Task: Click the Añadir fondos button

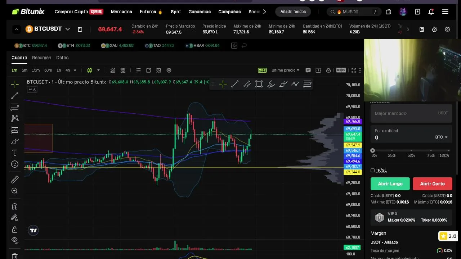Action: click(293, 12)
